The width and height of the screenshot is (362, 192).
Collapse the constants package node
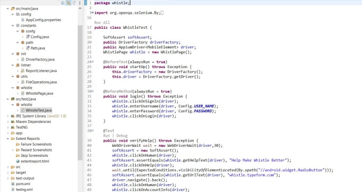[x=13, y=26]
